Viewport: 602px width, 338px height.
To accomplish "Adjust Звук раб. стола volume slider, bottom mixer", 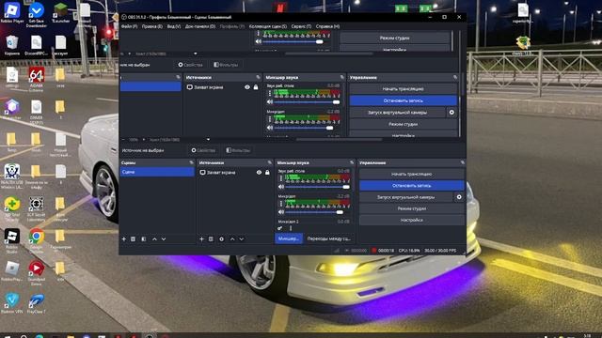I will click(x=317, y=187).
